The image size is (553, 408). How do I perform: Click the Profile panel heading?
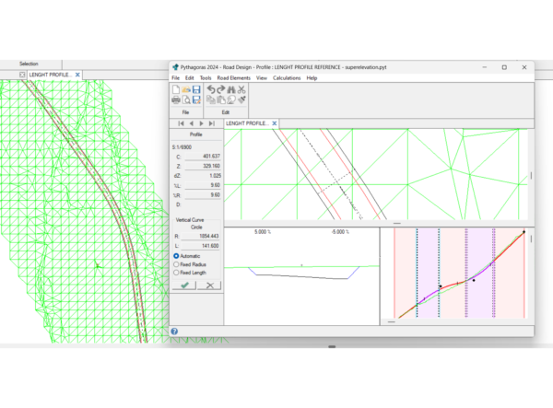tap(196, 134)
